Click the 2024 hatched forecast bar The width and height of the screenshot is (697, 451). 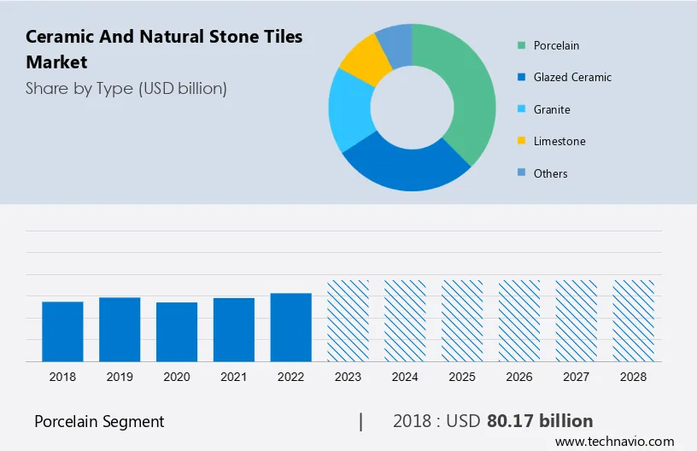[x=405, y=321]
